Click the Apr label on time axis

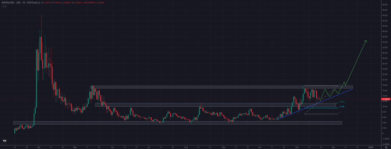pos(38,147)
